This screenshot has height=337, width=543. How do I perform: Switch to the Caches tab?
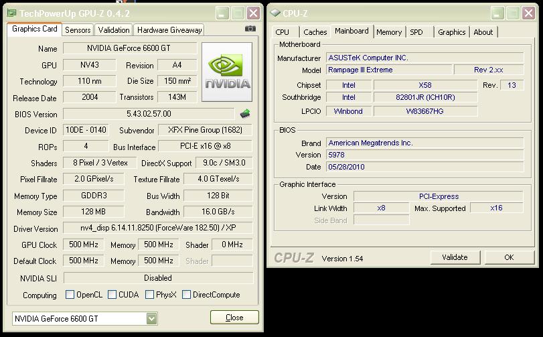click(315, 31)
